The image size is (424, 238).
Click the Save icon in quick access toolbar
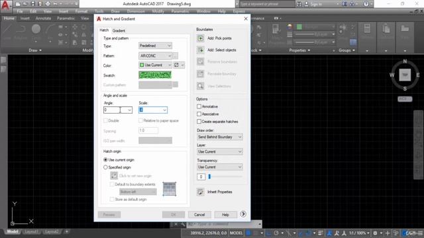pyautogui.click(x=32, y=4)
